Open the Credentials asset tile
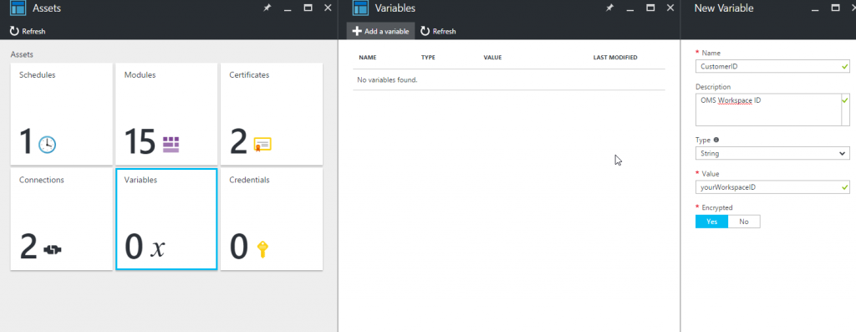Image resolution: width=856 pixels, height=332 pixels. tap(272, 219)
